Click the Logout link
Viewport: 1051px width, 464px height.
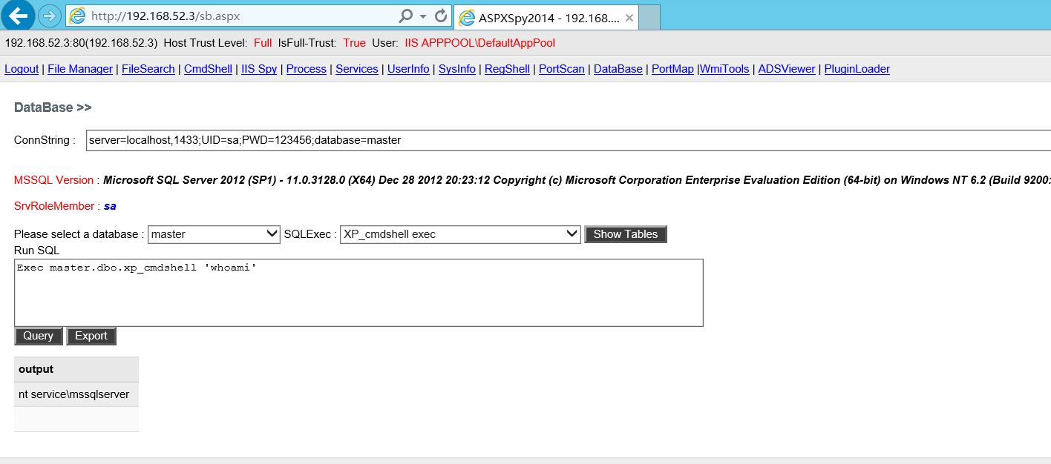point(22,69)
